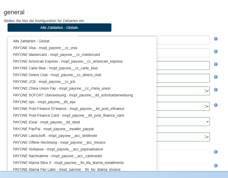
Task: Choose PAYONE China Union Pay
Action: click(x=62, y=89)
